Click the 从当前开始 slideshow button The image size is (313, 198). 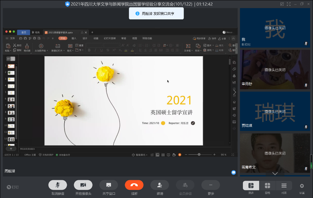point(41,46)
